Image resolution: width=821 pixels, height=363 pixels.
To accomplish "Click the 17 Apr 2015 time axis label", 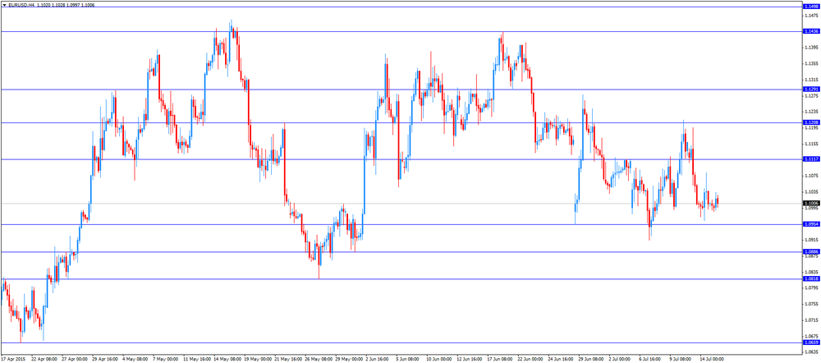I will [12, 360].
